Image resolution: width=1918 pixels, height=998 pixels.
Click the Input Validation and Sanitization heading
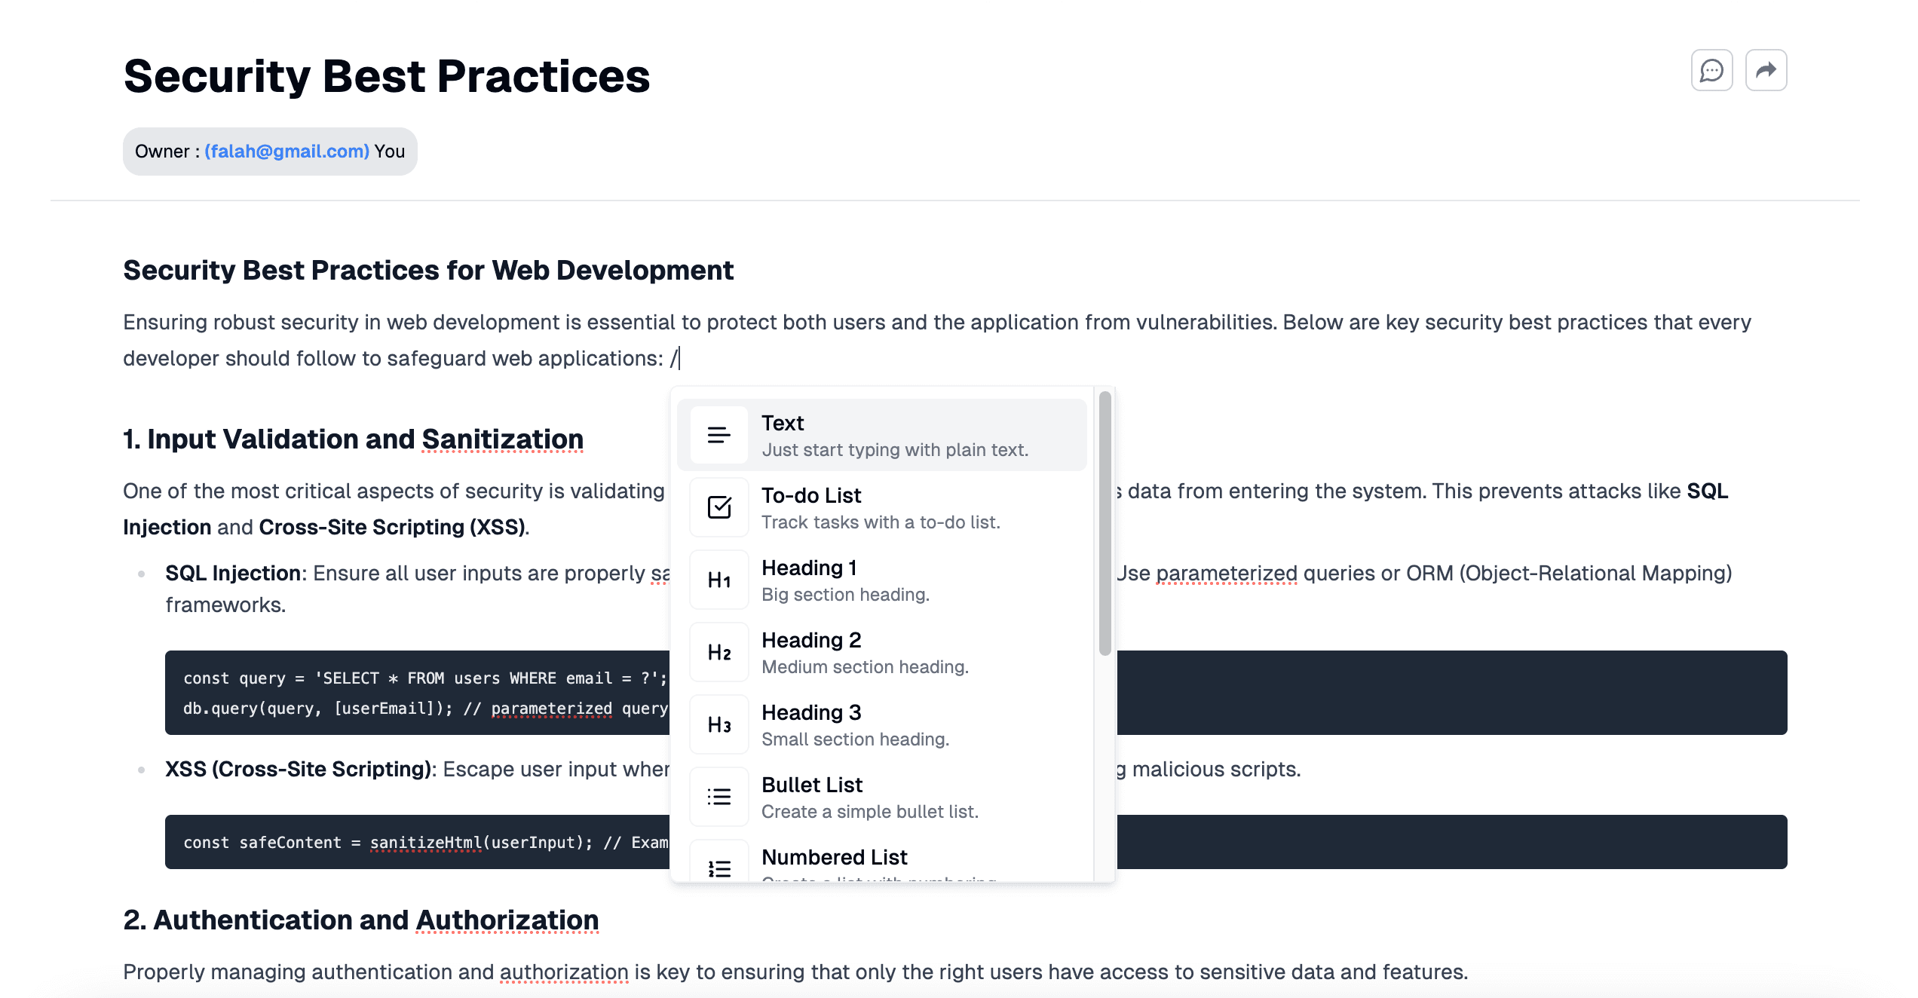[353, 439]
